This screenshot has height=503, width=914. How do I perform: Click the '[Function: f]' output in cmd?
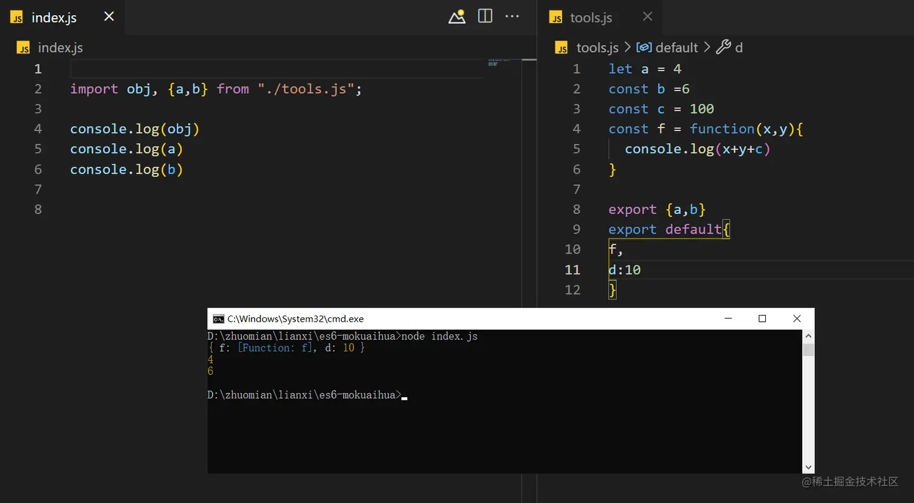tap(276, 348)
